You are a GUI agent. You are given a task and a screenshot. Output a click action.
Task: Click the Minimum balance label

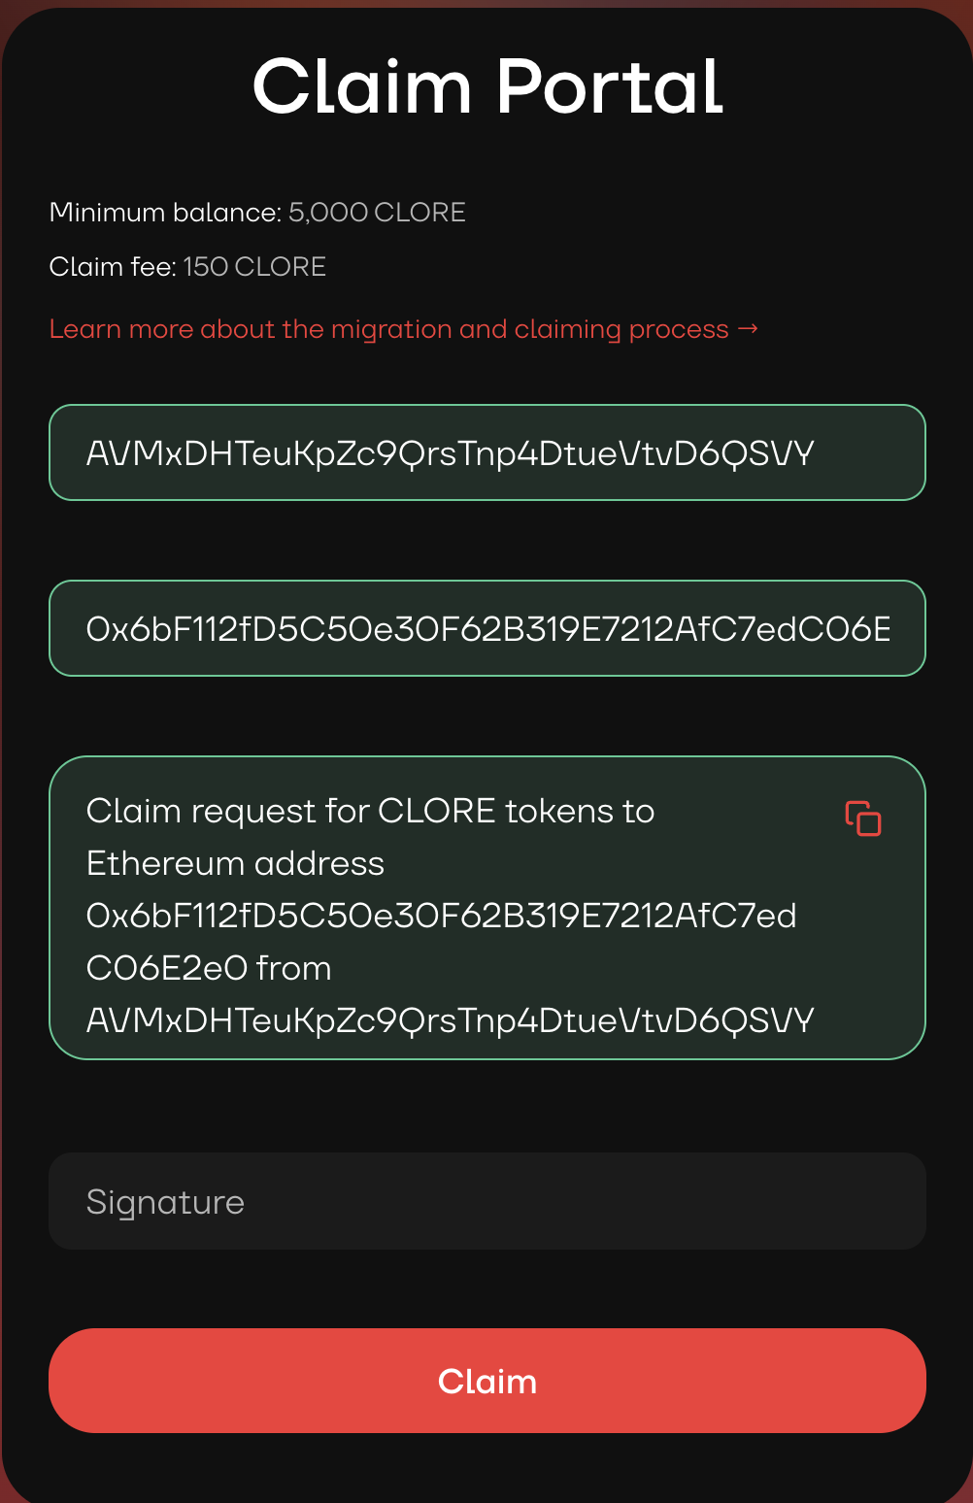165,213
